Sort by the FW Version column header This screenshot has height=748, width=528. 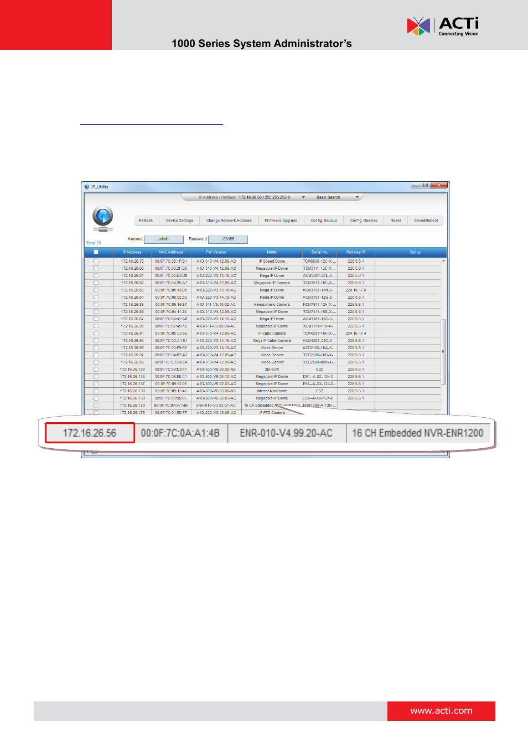click(216, 252)
